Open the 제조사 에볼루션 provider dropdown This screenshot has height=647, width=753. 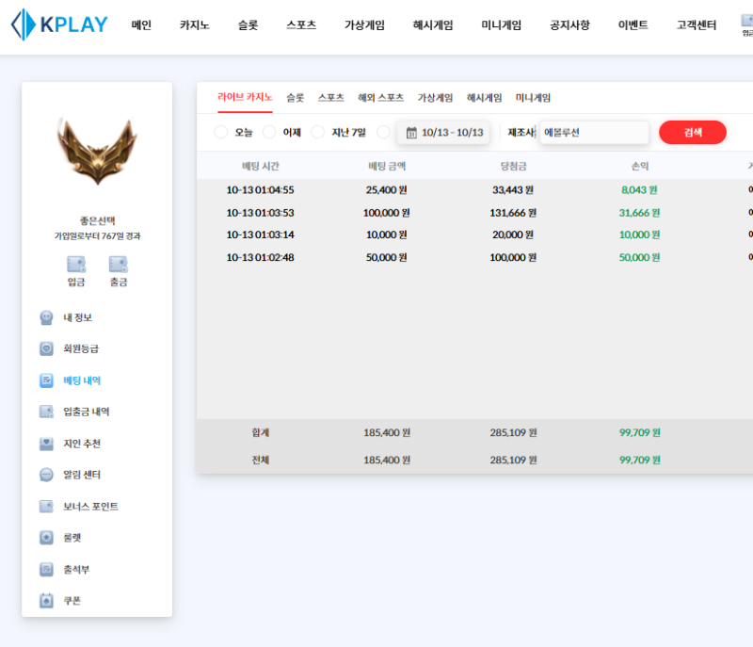tap(593, 133)
